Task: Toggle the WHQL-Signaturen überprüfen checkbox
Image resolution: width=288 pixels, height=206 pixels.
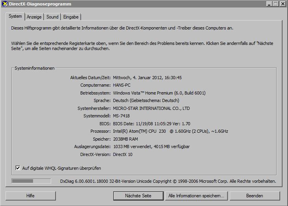Action: point(18,168)
